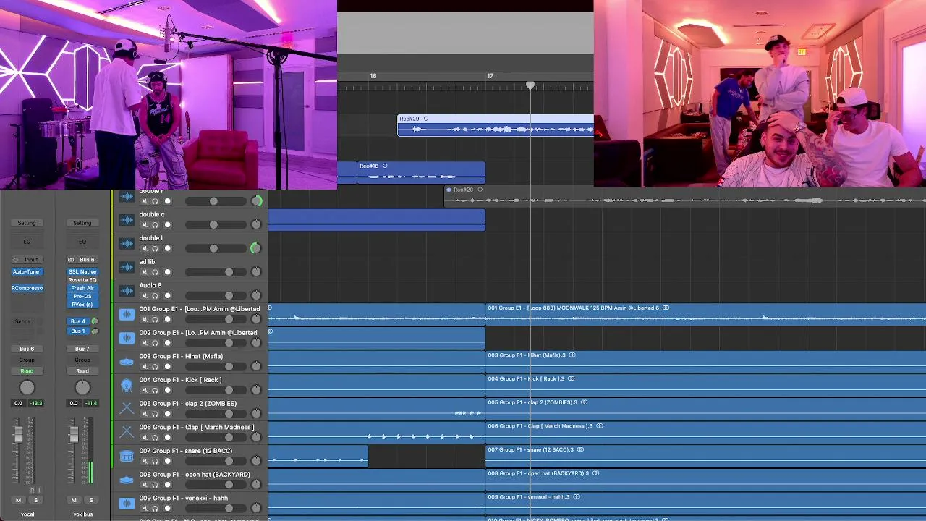Screen dimensions: 926x521
Task: Click the open hat (BACKYARD) cymbal icon
Action: (127, 480)
